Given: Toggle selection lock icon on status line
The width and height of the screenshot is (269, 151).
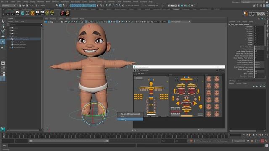Looking at the screenshot, I should [x=98, y=5].
